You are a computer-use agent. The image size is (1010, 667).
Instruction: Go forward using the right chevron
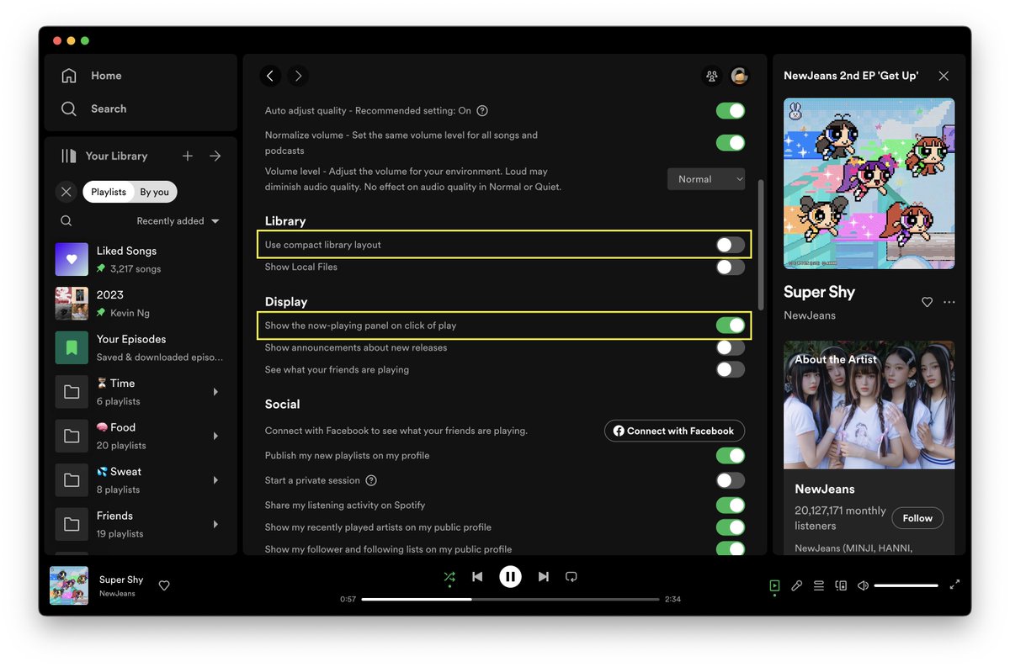298,76
